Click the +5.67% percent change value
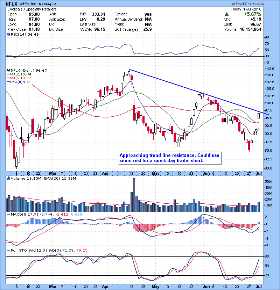This screenshot has width=280, height=290. click(252, 14)
